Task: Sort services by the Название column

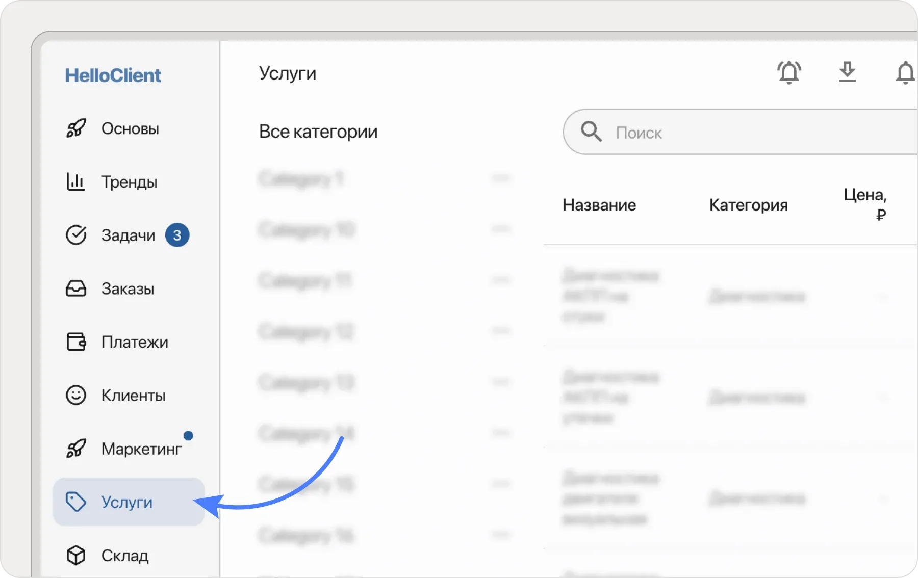Action: [599, 205]
